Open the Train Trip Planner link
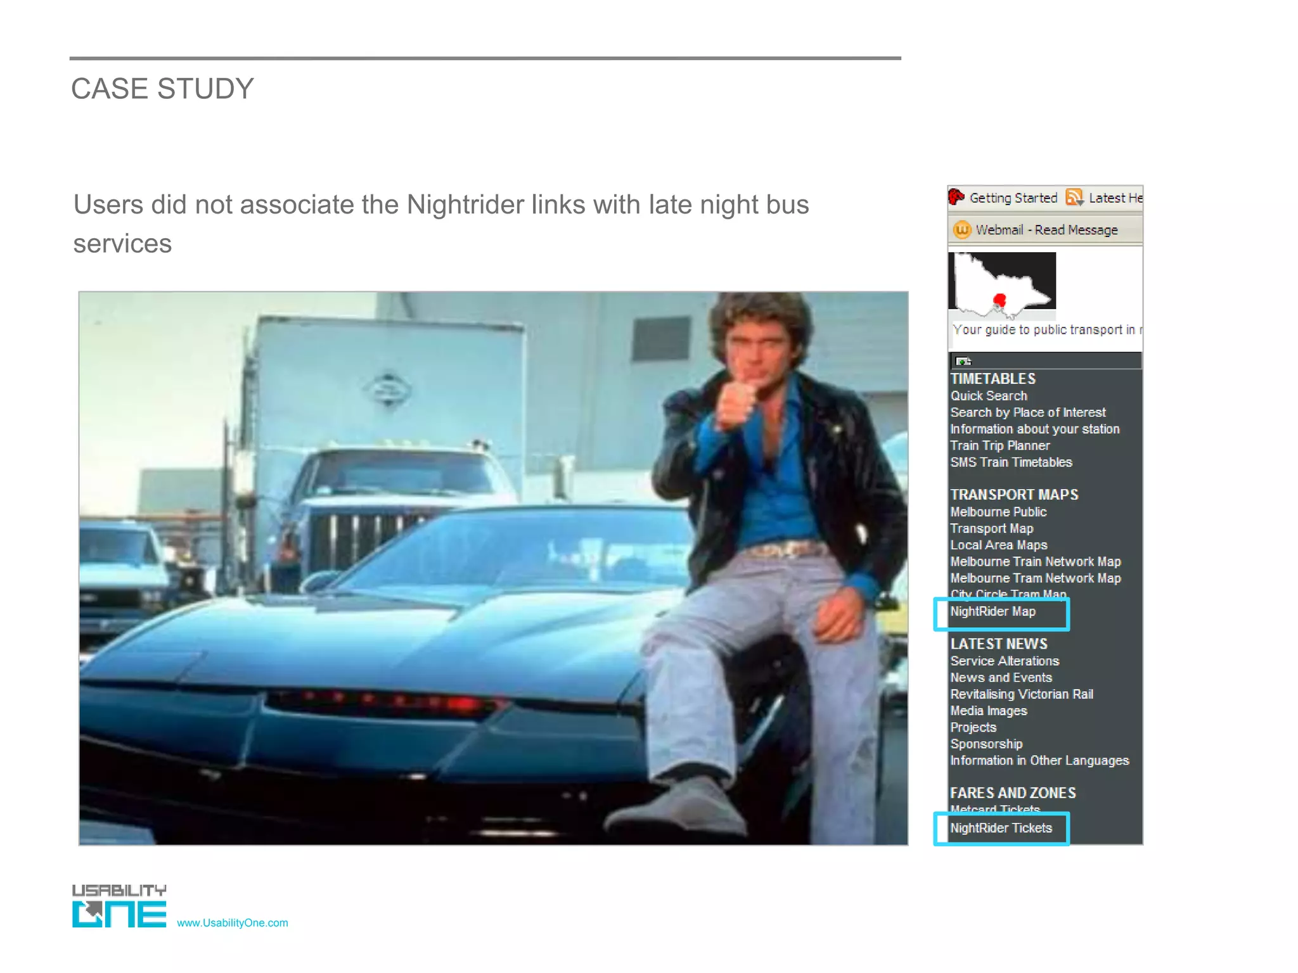 pyautogui.click(x=1000, y=445)
